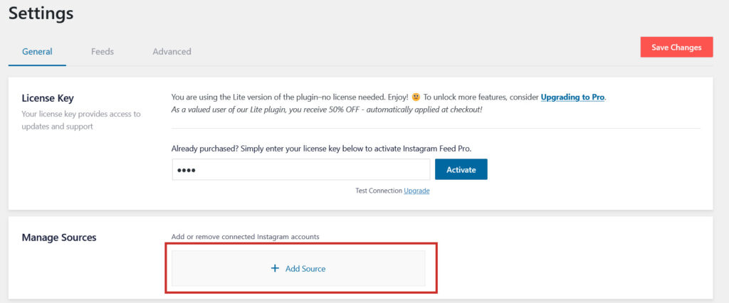The width and height of the screenshot is (729, 303).
Task: Click 'Add or remove connected Instagram accounts' text
Action: tap(246, 237)
